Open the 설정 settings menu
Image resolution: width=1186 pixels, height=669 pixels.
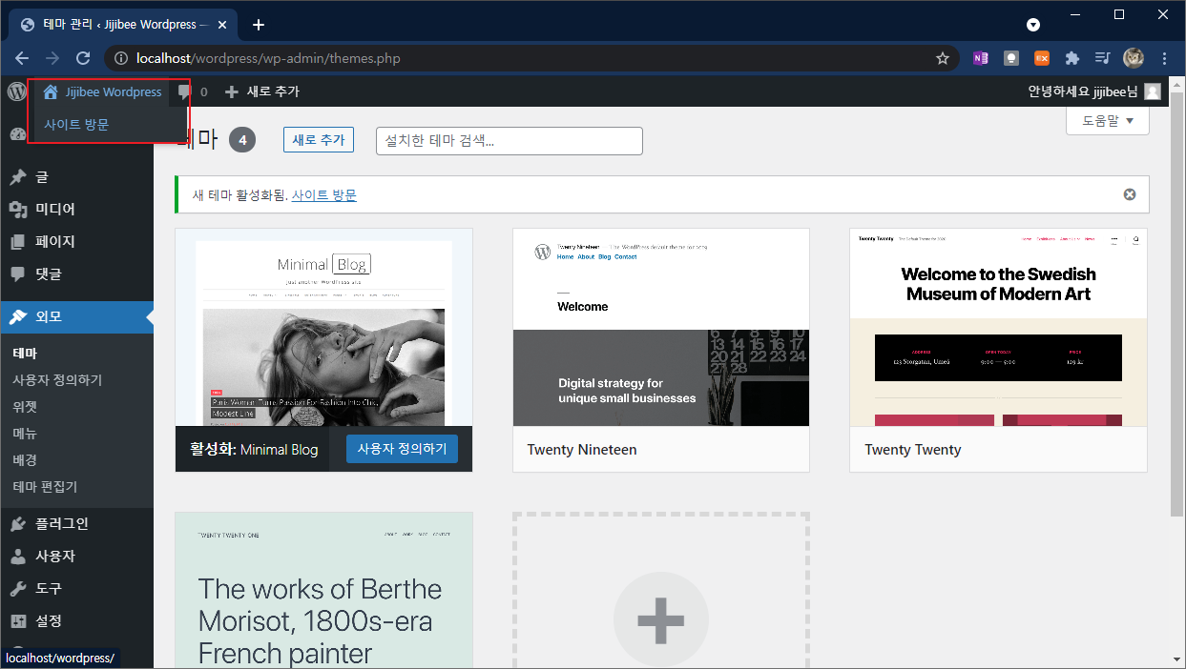[76, 620]
